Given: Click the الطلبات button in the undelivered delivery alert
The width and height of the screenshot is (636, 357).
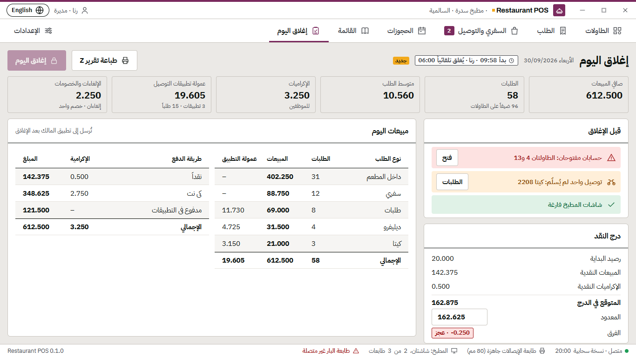Looking at the screenshot, I should point(452,182).
